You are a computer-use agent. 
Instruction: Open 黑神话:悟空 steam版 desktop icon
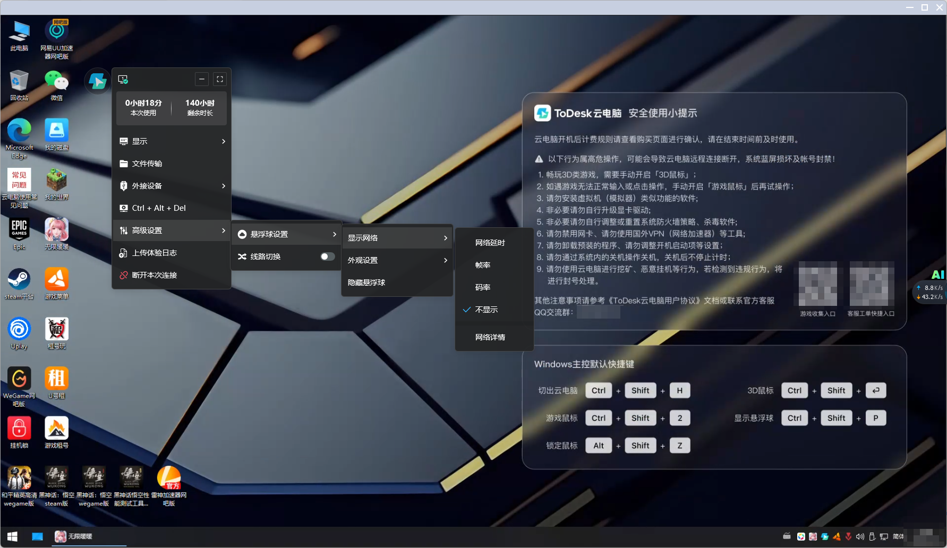56,486
